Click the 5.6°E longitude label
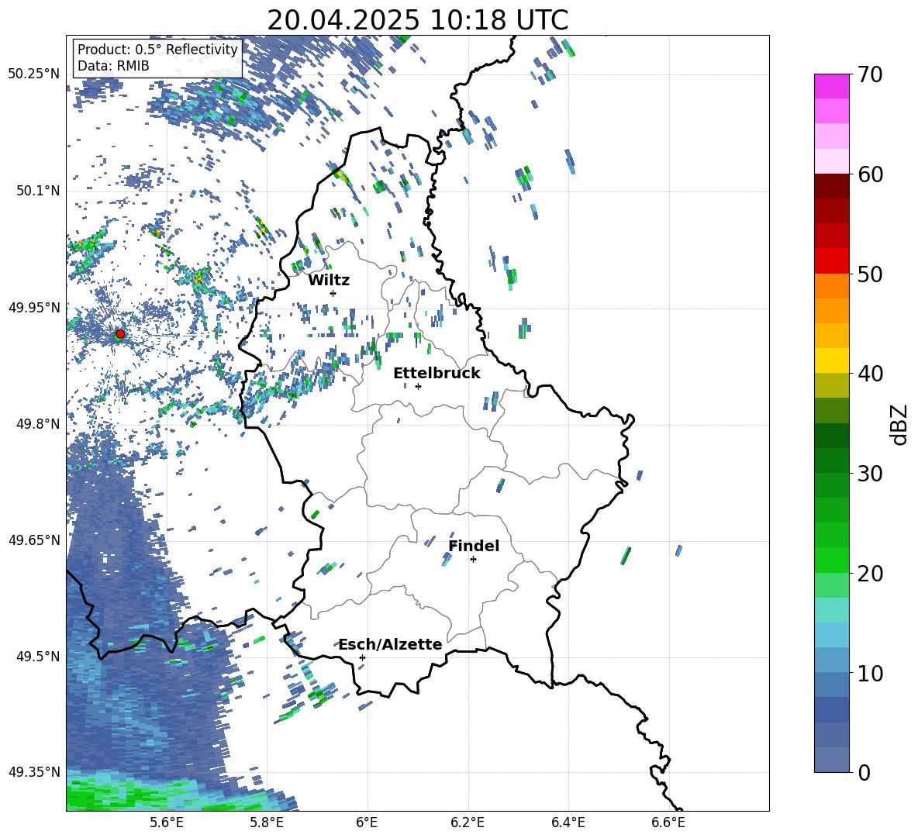 pos(167,822)
